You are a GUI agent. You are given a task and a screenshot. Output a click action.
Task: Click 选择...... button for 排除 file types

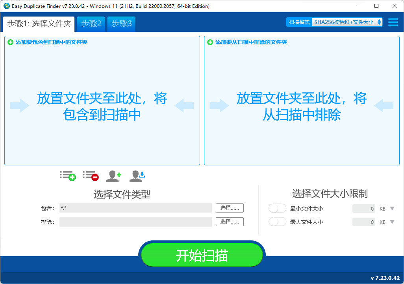pos(230,222)
